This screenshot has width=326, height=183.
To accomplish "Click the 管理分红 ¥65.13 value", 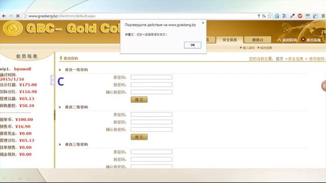I will click(26, 140).
